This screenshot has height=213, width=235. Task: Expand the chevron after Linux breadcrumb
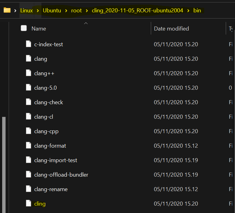click(38, 11)
